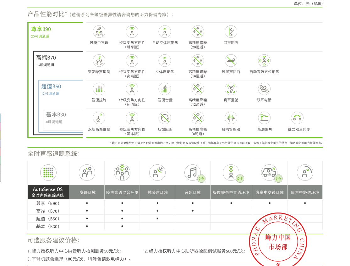The height and width of the screenshot is (266, 350).
Task: Select the 尊享B90 tier title
Action: [x=41, y=29]
